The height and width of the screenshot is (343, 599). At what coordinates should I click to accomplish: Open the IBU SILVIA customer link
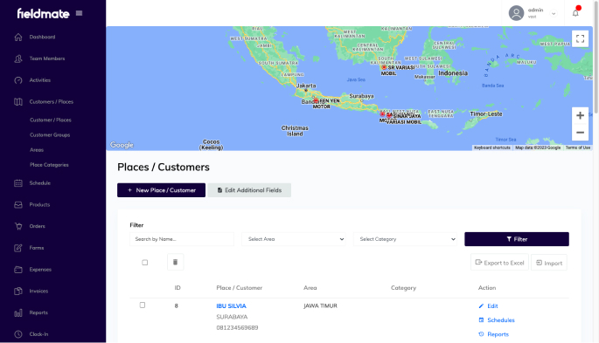click(231, 306)
